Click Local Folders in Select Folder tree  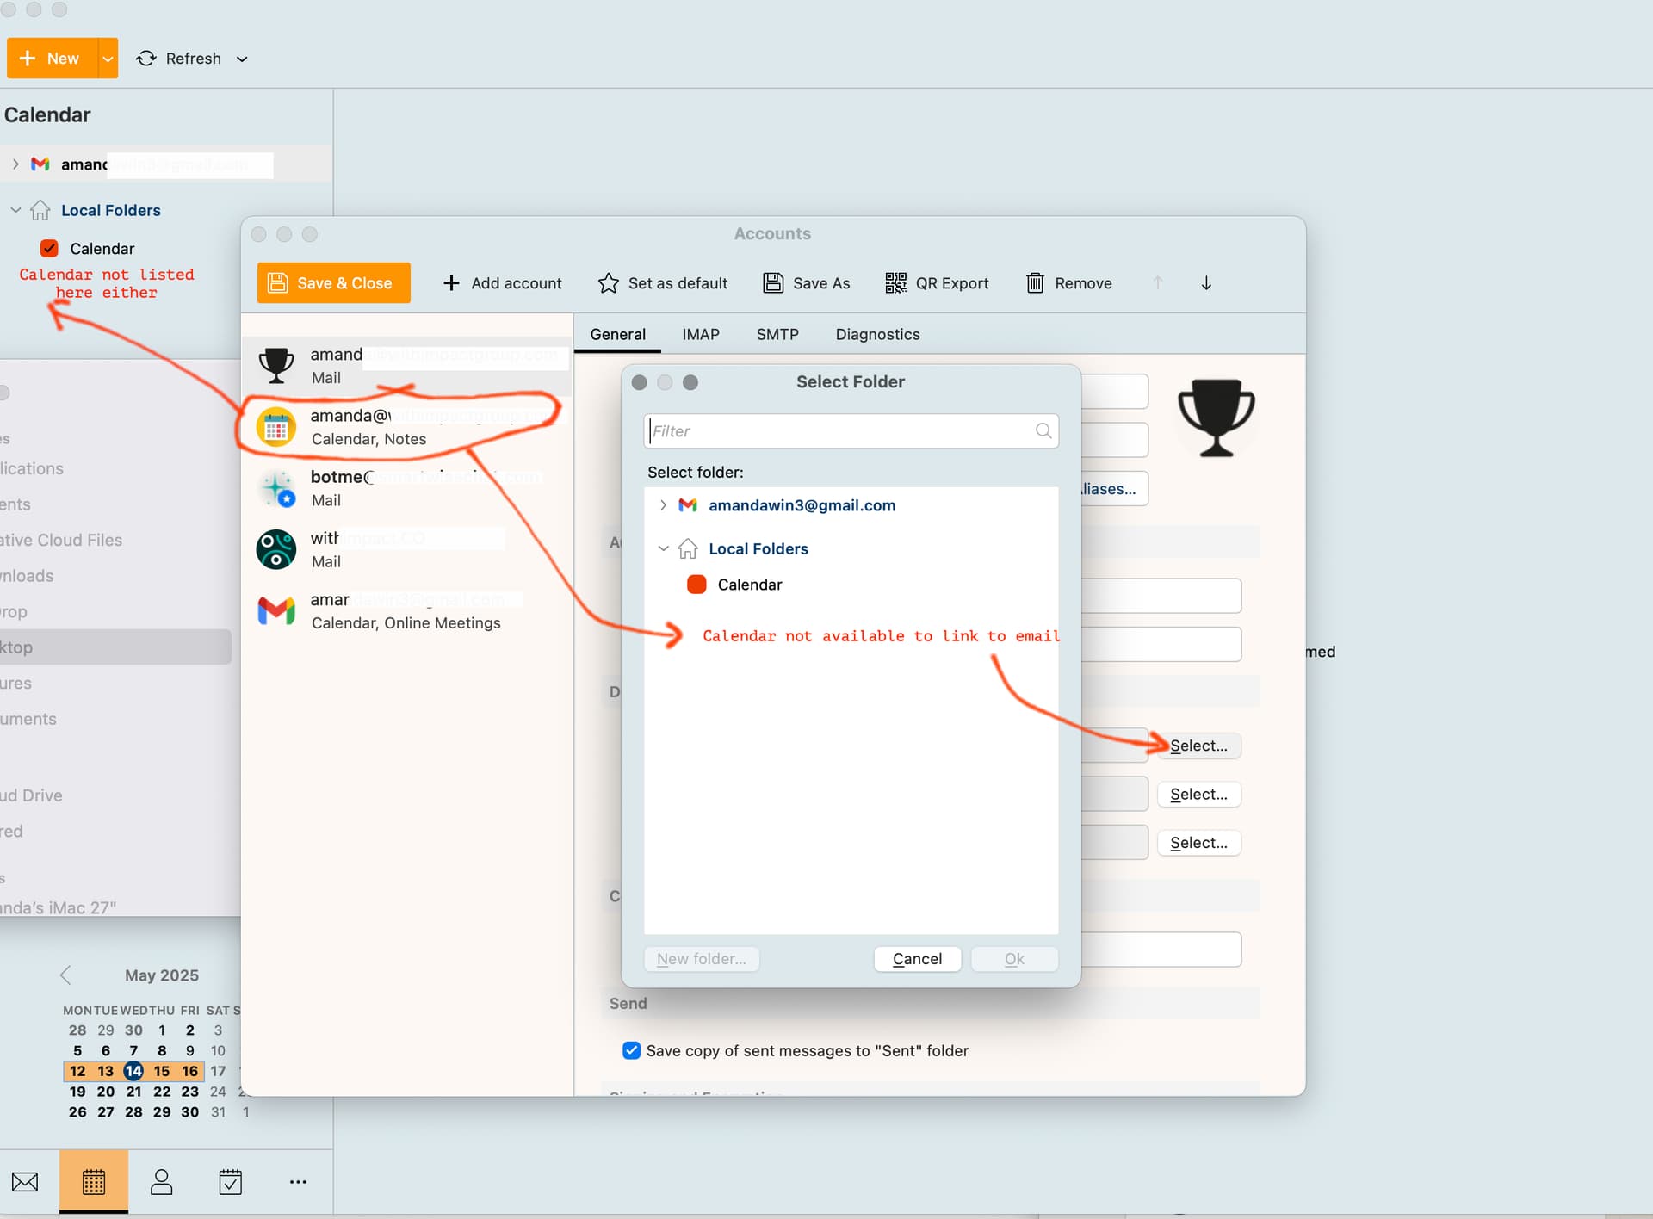tap(758, 548)
